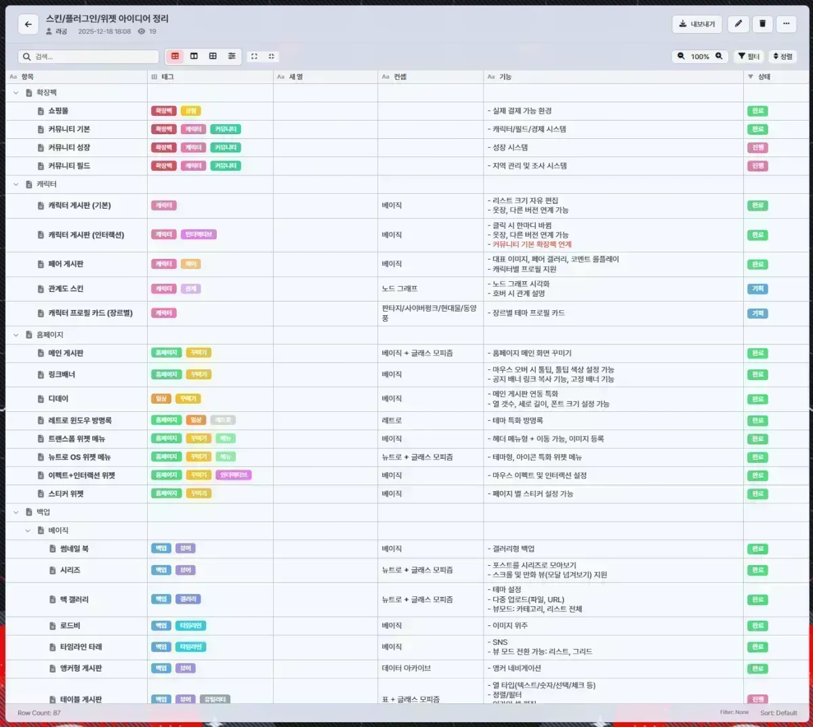Select the 캐릭터 게시판 (인터랙션) row title
This screenshot has width=813, height=727.
click(86, 235)
